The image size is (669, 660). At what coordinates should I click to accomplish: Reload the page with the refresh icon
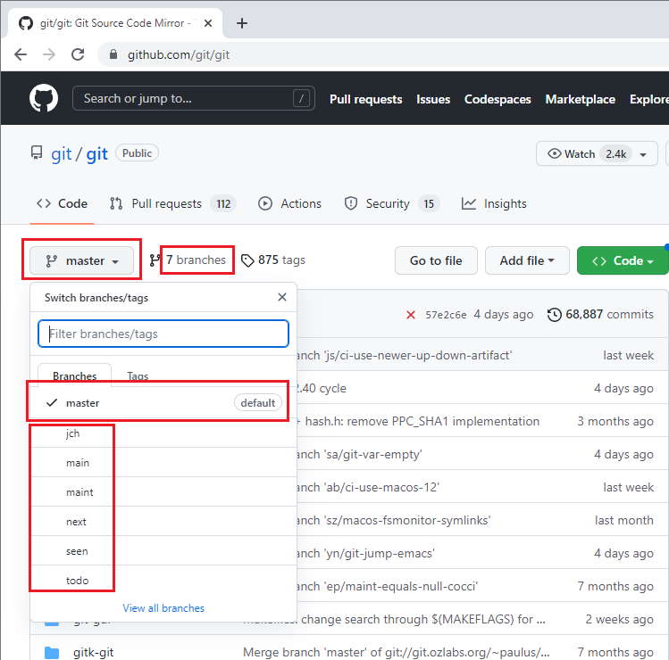78,54
